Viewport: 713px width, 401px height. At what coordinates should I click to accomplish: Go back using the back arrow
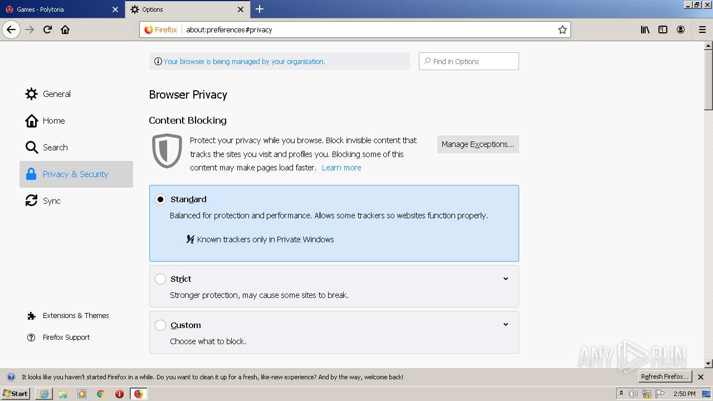(x=11, y=30)
